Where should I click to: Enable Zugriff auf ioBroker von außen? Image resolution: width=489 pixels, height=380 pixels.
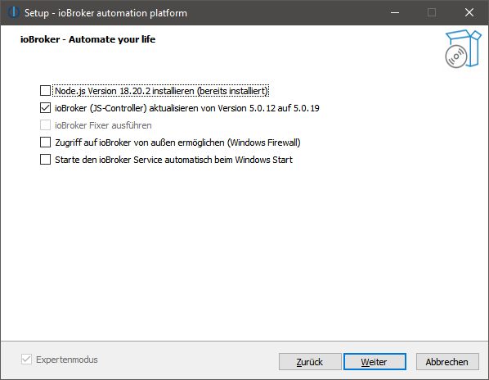[45, 142]
